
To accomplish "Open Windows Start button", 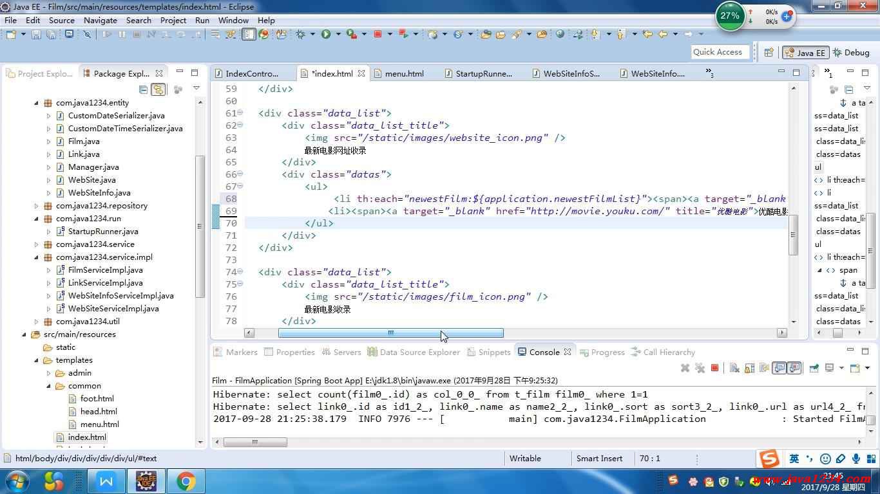I will 17,480.
